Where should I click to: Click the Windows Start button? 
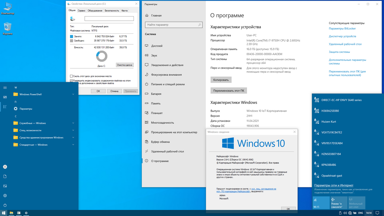pos(4,213)
